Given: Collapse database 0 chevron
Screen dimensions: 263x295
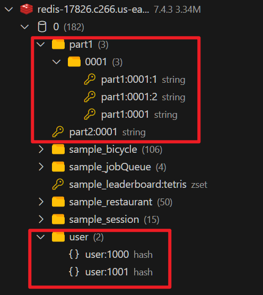Looking at the screenshot, I should (x=24, y=27).
